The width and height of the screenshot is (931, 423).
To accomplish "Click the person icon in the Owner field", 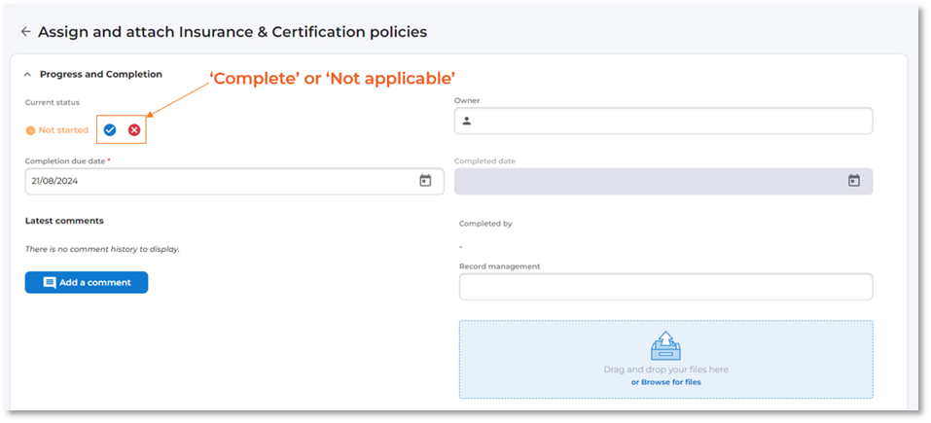I will coord(467,122).
